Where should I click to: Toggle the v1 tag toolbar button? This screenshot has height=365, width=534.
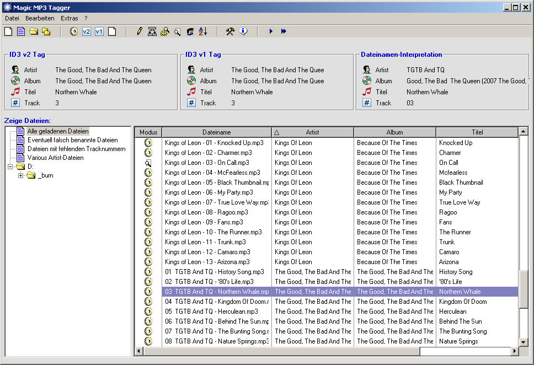click(99, 31)
